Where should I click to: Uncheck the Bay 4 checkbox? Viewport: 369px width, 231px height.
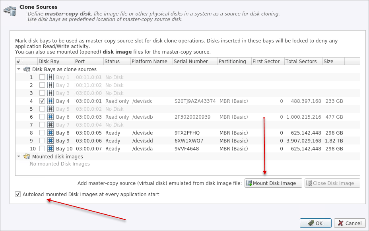pos(42,101)
